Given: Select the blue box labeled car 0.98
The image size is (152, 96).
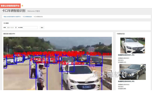Looking at the screenshot, I should [x=82, y=78].
